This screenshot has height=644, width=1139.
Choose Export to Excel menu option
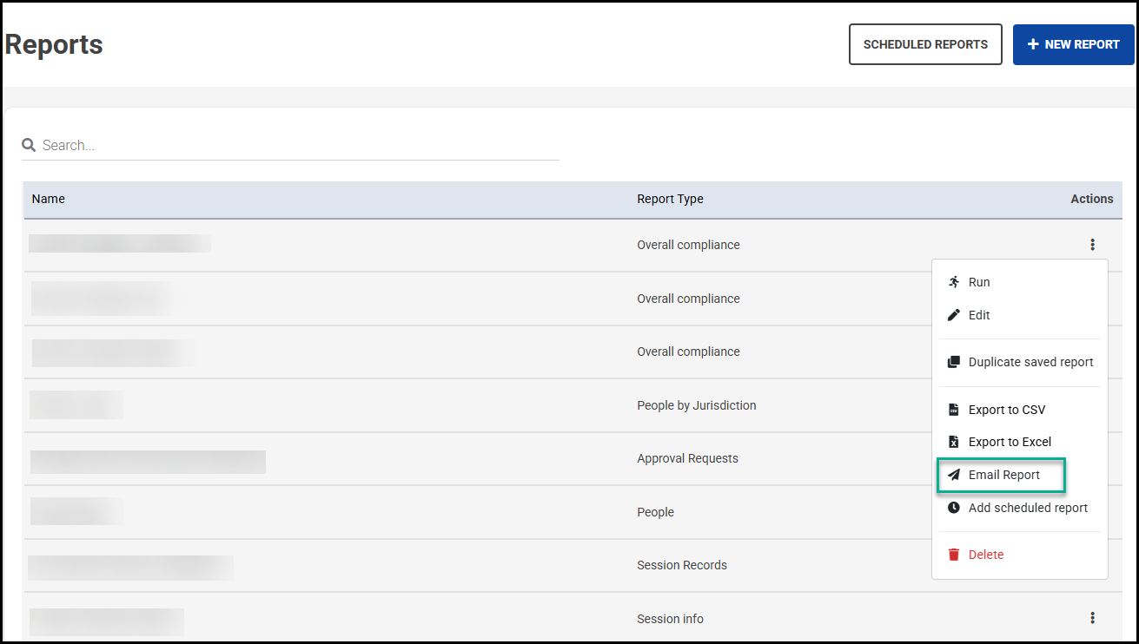tap(1010, 442)
